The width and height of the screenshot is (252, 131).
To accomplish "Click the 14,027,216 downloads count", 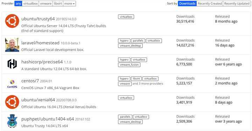I will click(x=185, y=45).
